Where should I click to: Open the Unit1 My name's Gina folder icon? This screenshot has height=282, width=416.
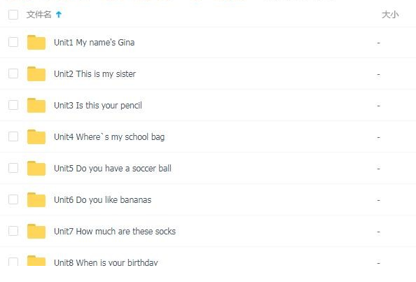(x=36, y=43)
